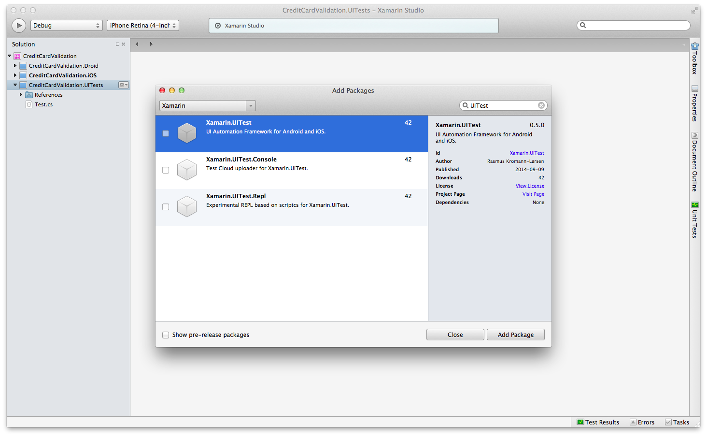Click the Run play button in toolbar
Viewport: 707px width, 437px height.
19,26
